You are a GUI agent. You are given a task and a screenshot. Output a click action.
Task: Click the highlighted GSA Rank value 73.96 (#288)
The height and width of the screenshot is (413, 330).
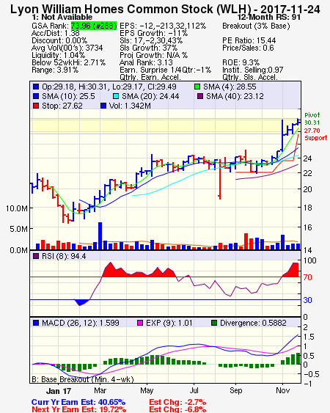(x=94, y=26)
